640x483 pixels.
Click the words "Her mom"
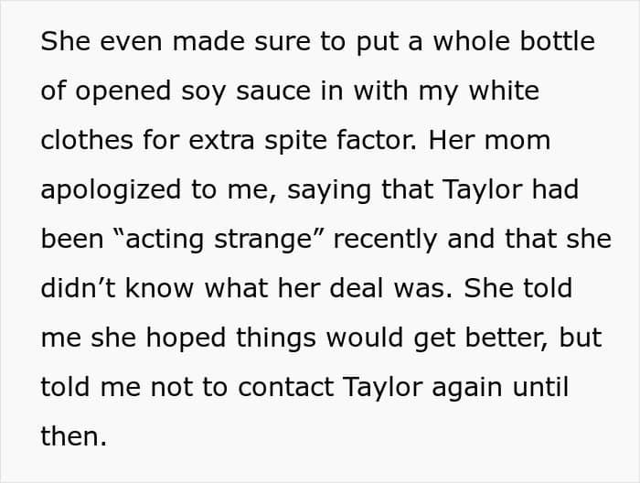[489, 140]
